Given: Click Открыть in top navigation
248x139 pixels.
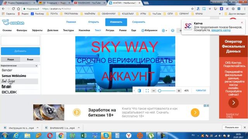Looking at the screenshot, I should tap(93, 22).
